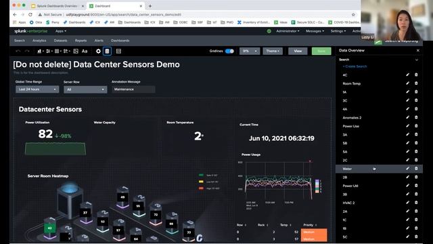Viewport: 433px width, 244px height.
Task: Delete the 5C search
Action: [416, 237]
